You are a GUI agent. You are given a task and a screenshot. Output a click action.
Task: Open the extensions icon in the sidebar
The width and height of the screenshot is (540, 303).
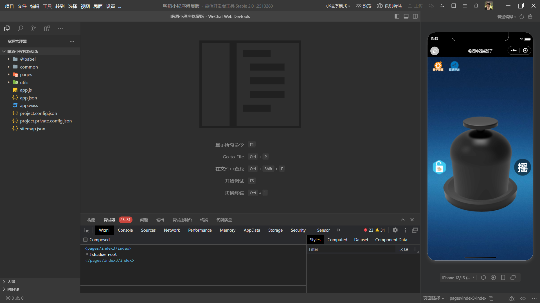coord(47,28)
